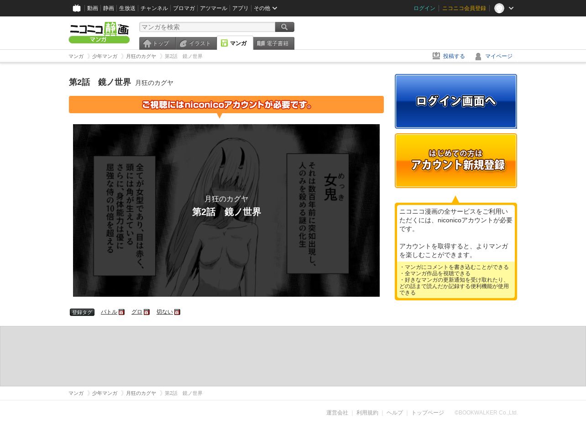Switch to the 電子書籍 tab
586x425 pixels.
click(x=274, y=43)
